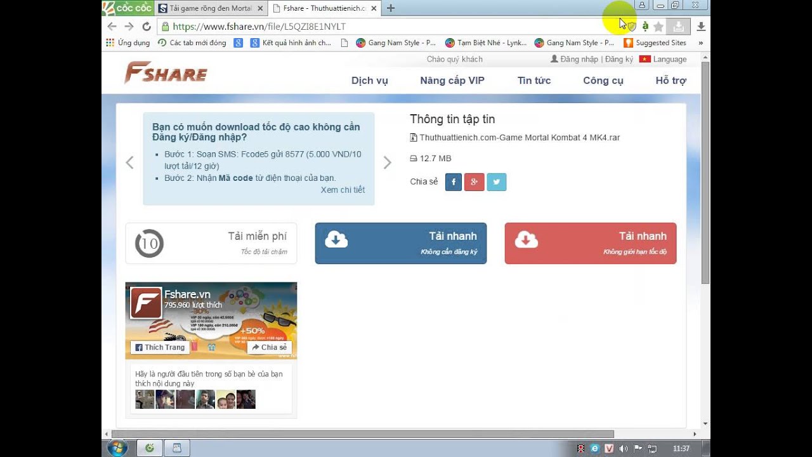Viewport: 812px width, 457px height.
Task: Open 'Kết quả hình ảnh ch...' bookmark
Action: point(291,43)
